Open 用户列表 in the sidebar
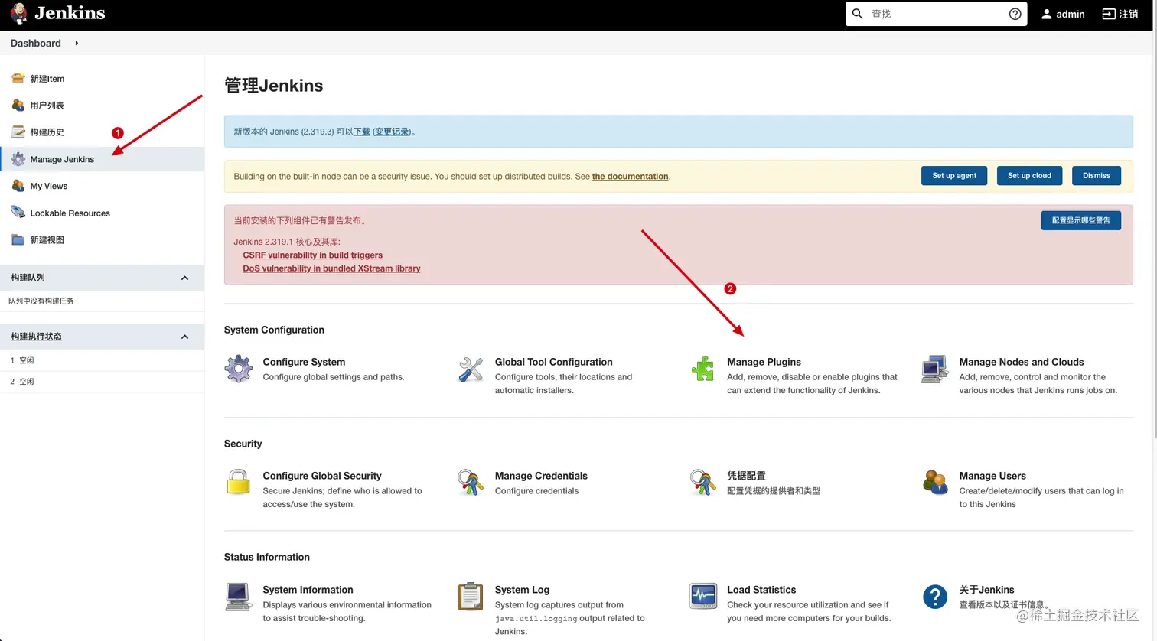This screenshot has height=641, width=1157. click(x=47, y=106)
